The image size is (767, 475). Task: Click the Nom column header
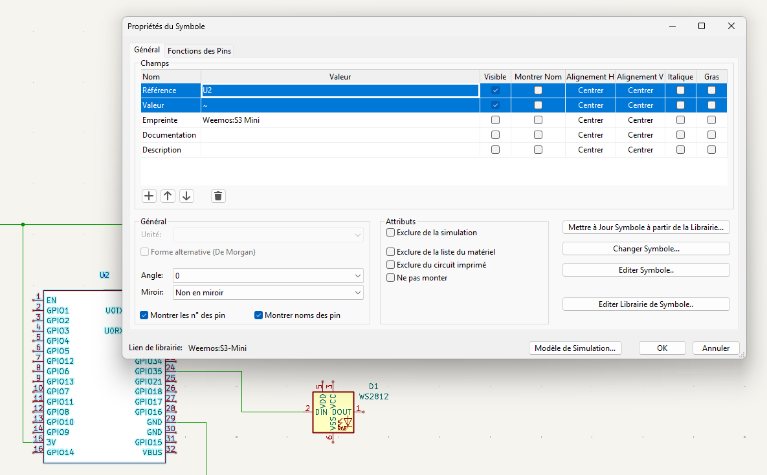pos(170,77)
